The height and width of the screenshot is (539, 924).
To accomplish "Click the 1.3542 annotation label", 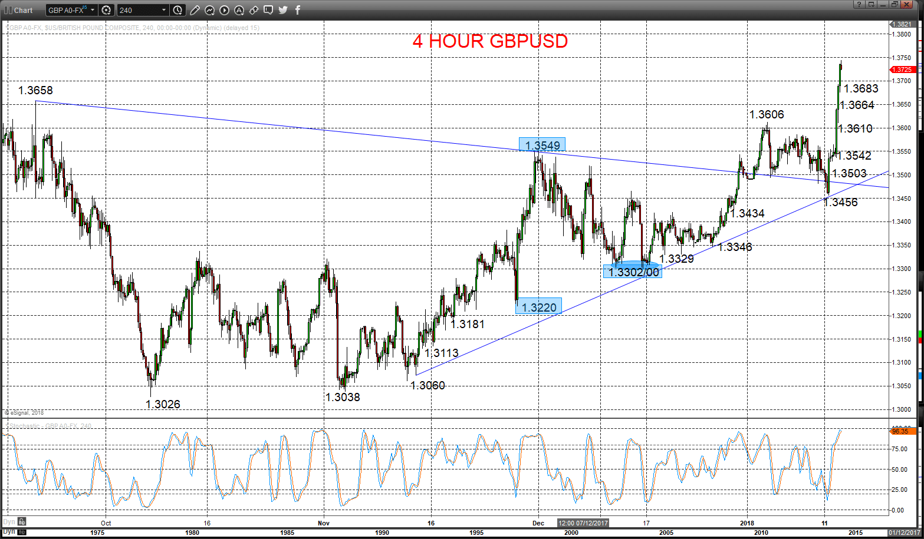I will (854, 156).
